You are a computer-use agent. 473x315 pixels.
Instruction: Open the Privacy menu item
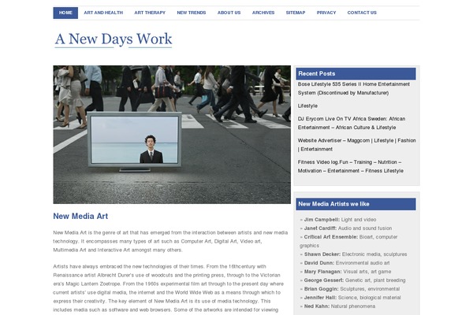pos(326,13)
